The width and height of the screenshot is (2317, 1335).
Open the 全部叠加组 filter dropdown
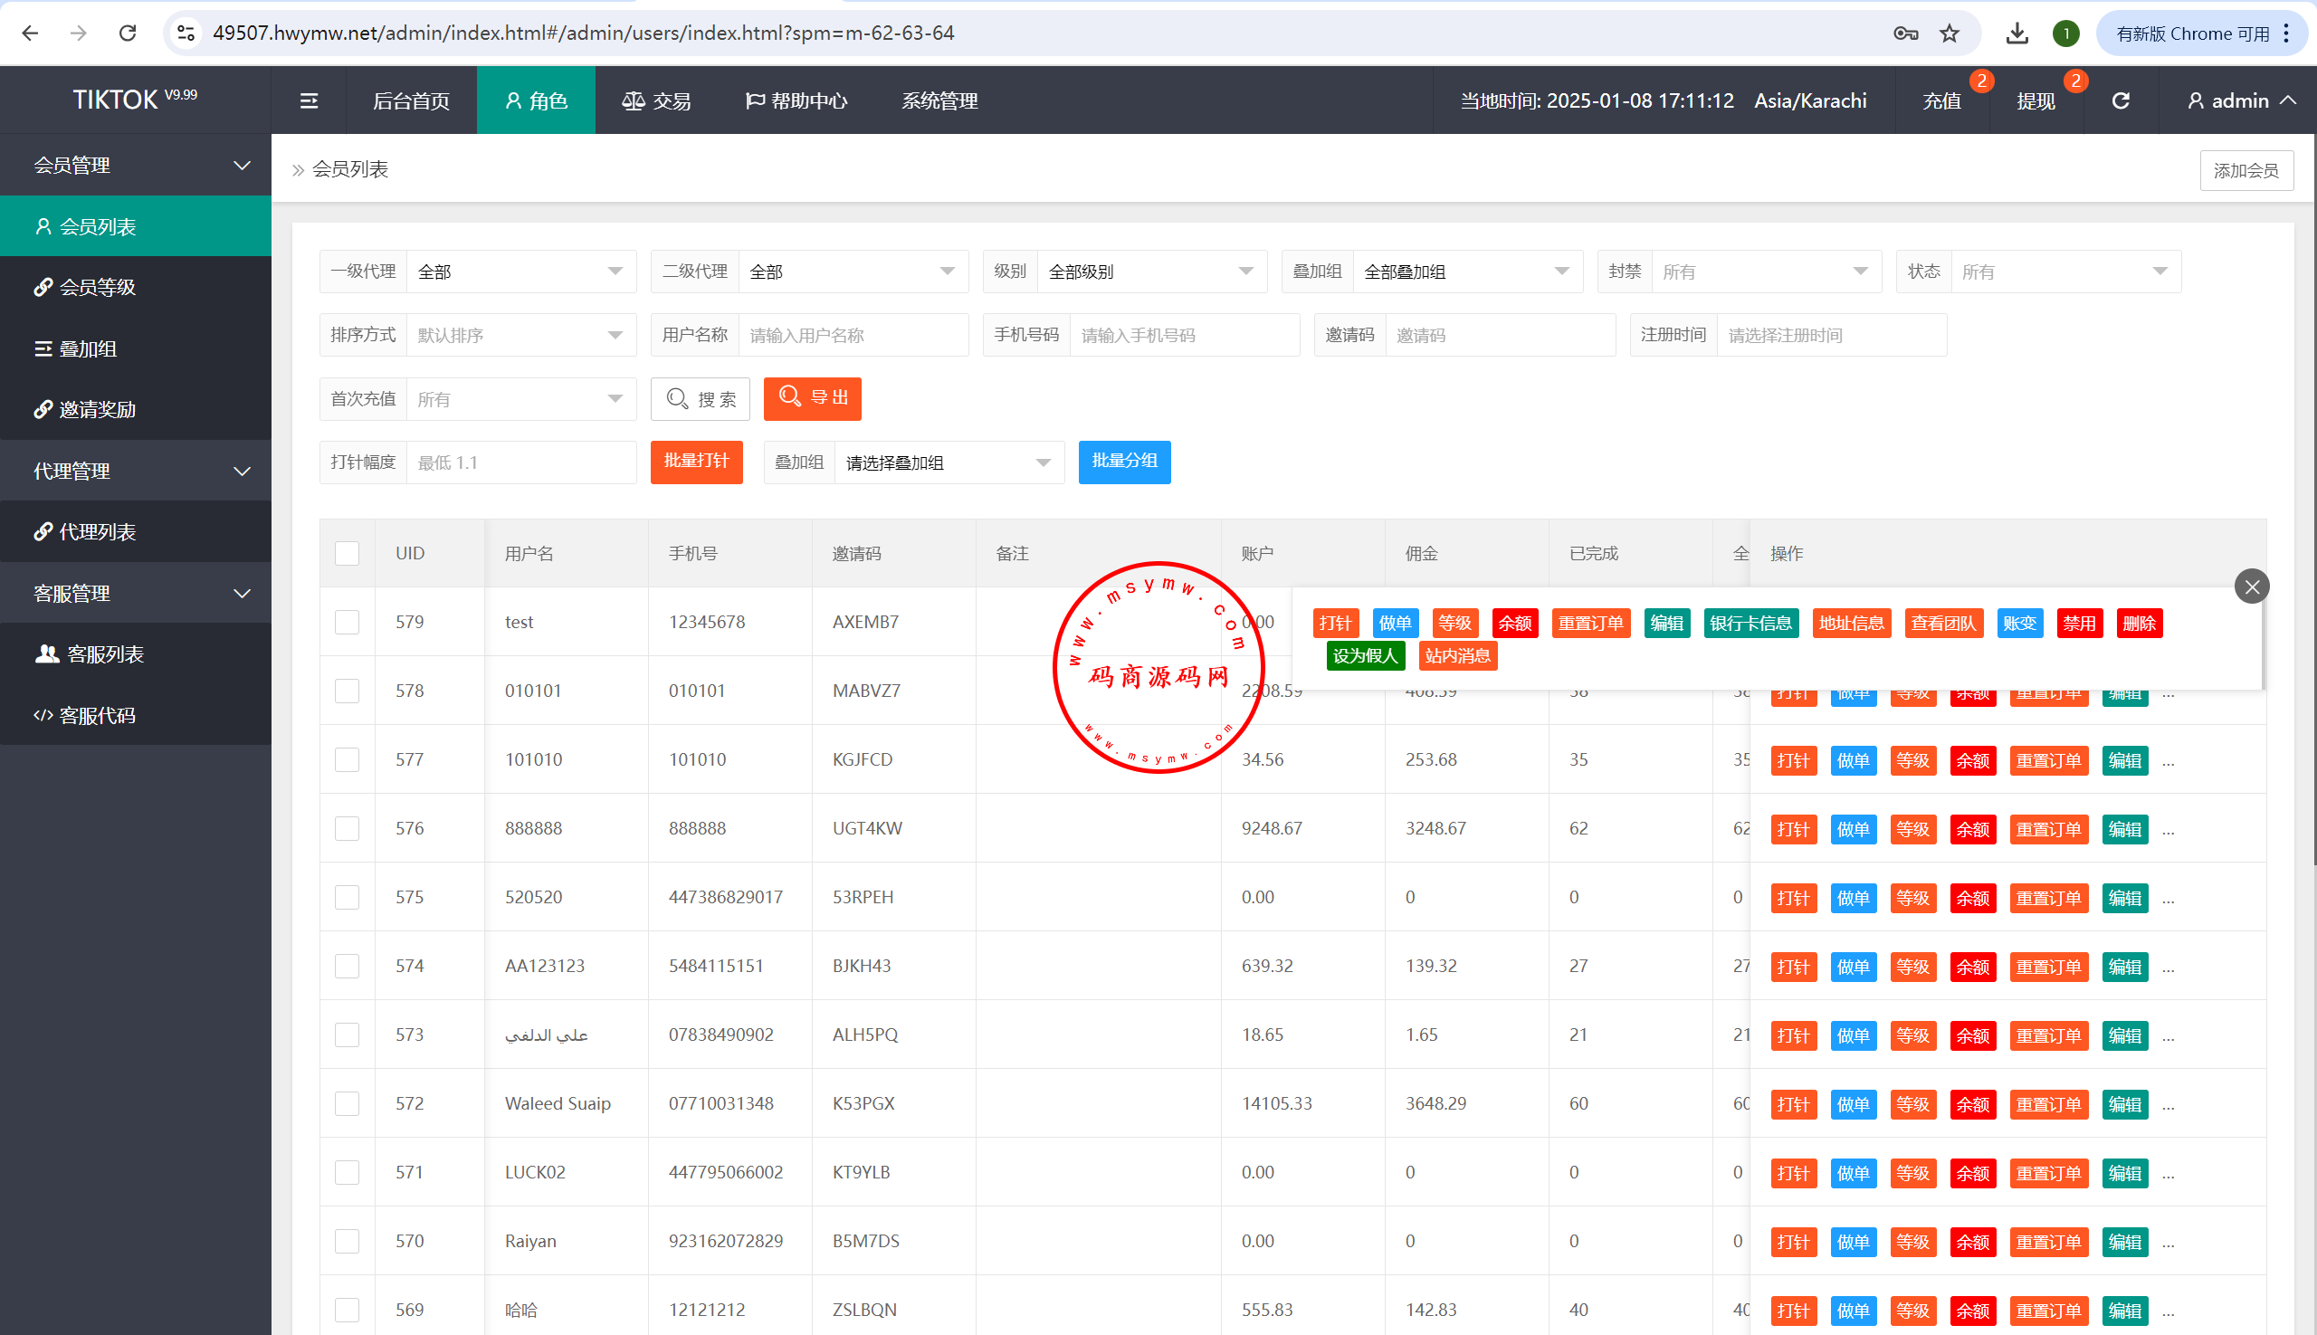1467,272
